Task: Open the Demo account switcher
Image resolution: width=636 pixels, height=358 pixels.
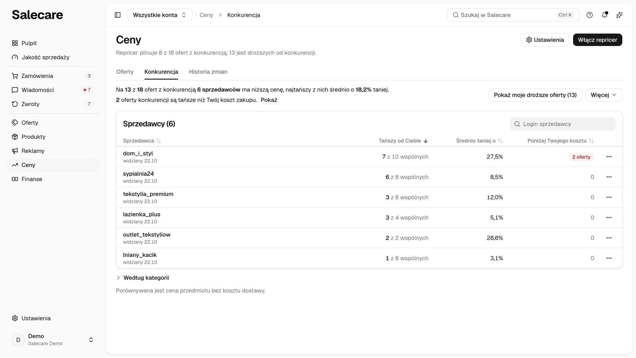Action: (53, 340)
